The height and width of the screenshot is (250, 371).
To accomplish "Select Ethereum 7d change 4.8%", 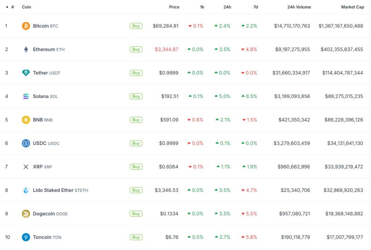I will pos(249,50).
